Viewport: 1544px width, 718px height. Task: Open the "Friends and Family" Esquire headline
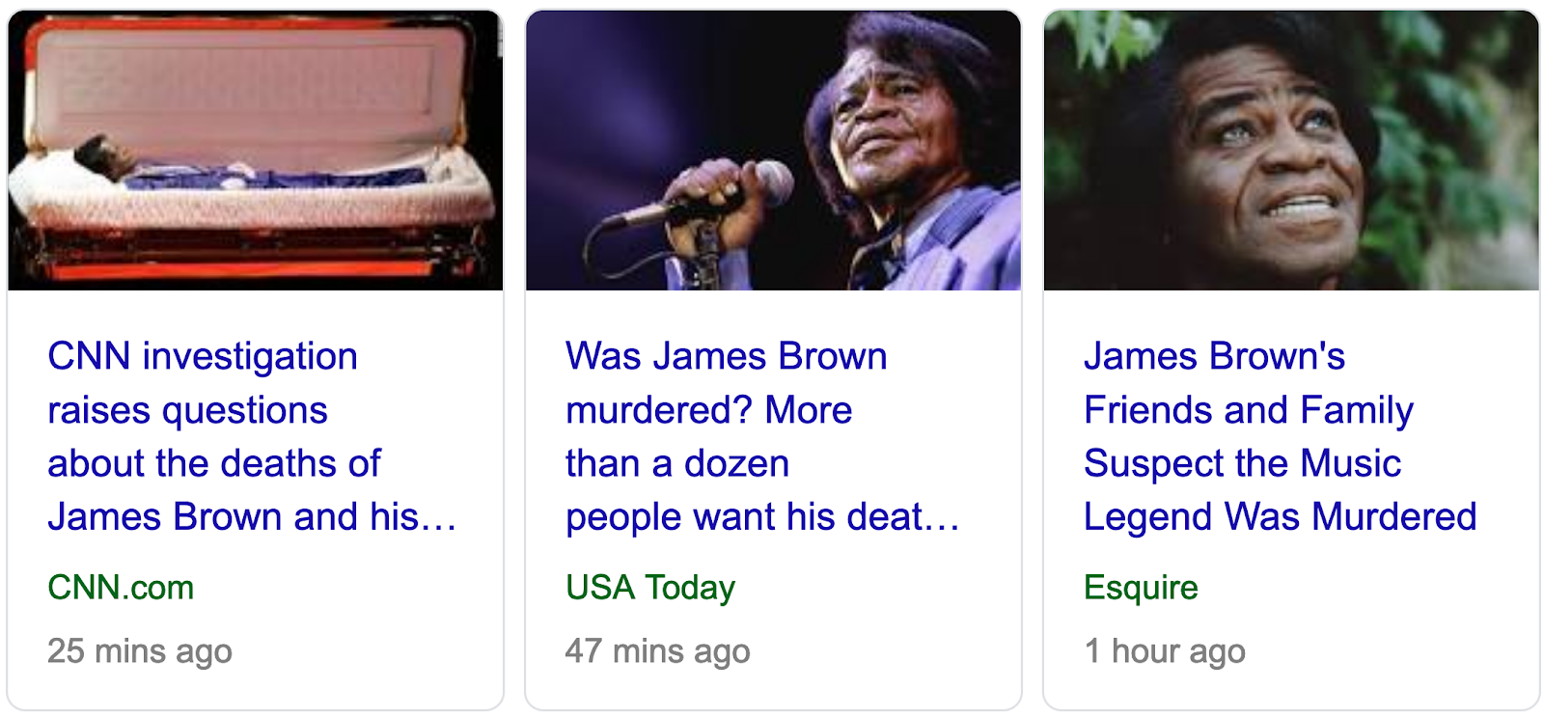[1280, 436]
